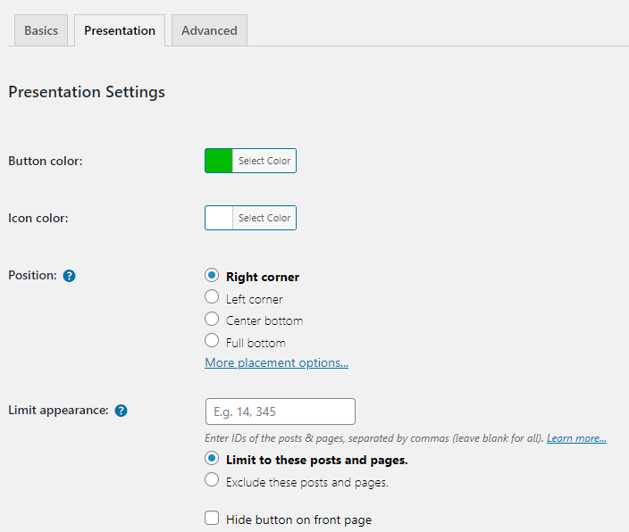Switch to the Basics tab

pos(41,30)
